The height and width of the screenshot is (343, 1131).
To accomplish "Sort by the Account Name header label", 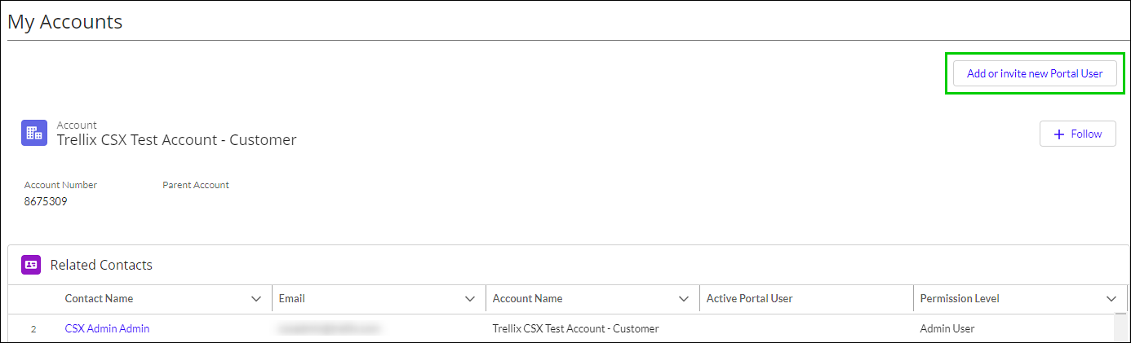I will click(x=527, y=299).
